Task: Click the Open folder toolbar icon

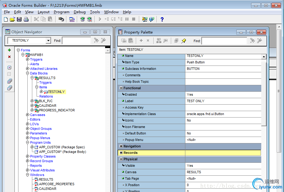Action: point(12,19)
